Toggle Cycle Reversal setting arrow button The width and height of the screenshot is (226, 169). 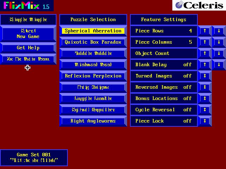pos(205,109)
